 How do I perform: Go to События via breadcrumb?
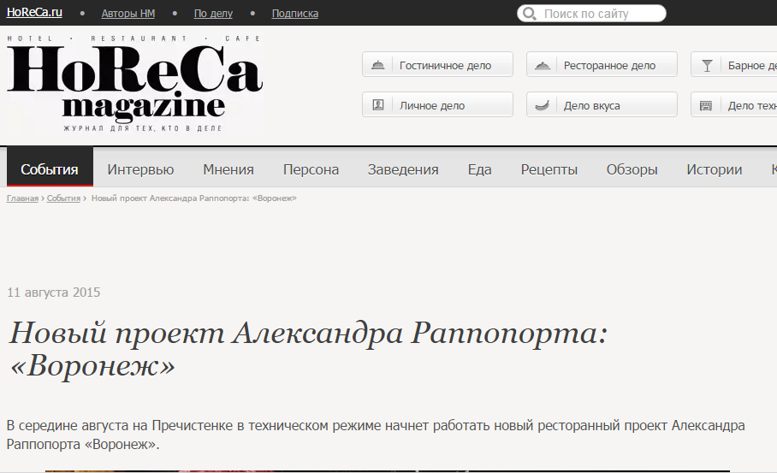[63, 198]
